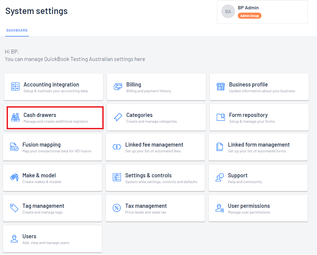This screenshot has width=317, height=255.
Task: Open Tag management heading
Action: pyautogui.click(x=43, y=206)
